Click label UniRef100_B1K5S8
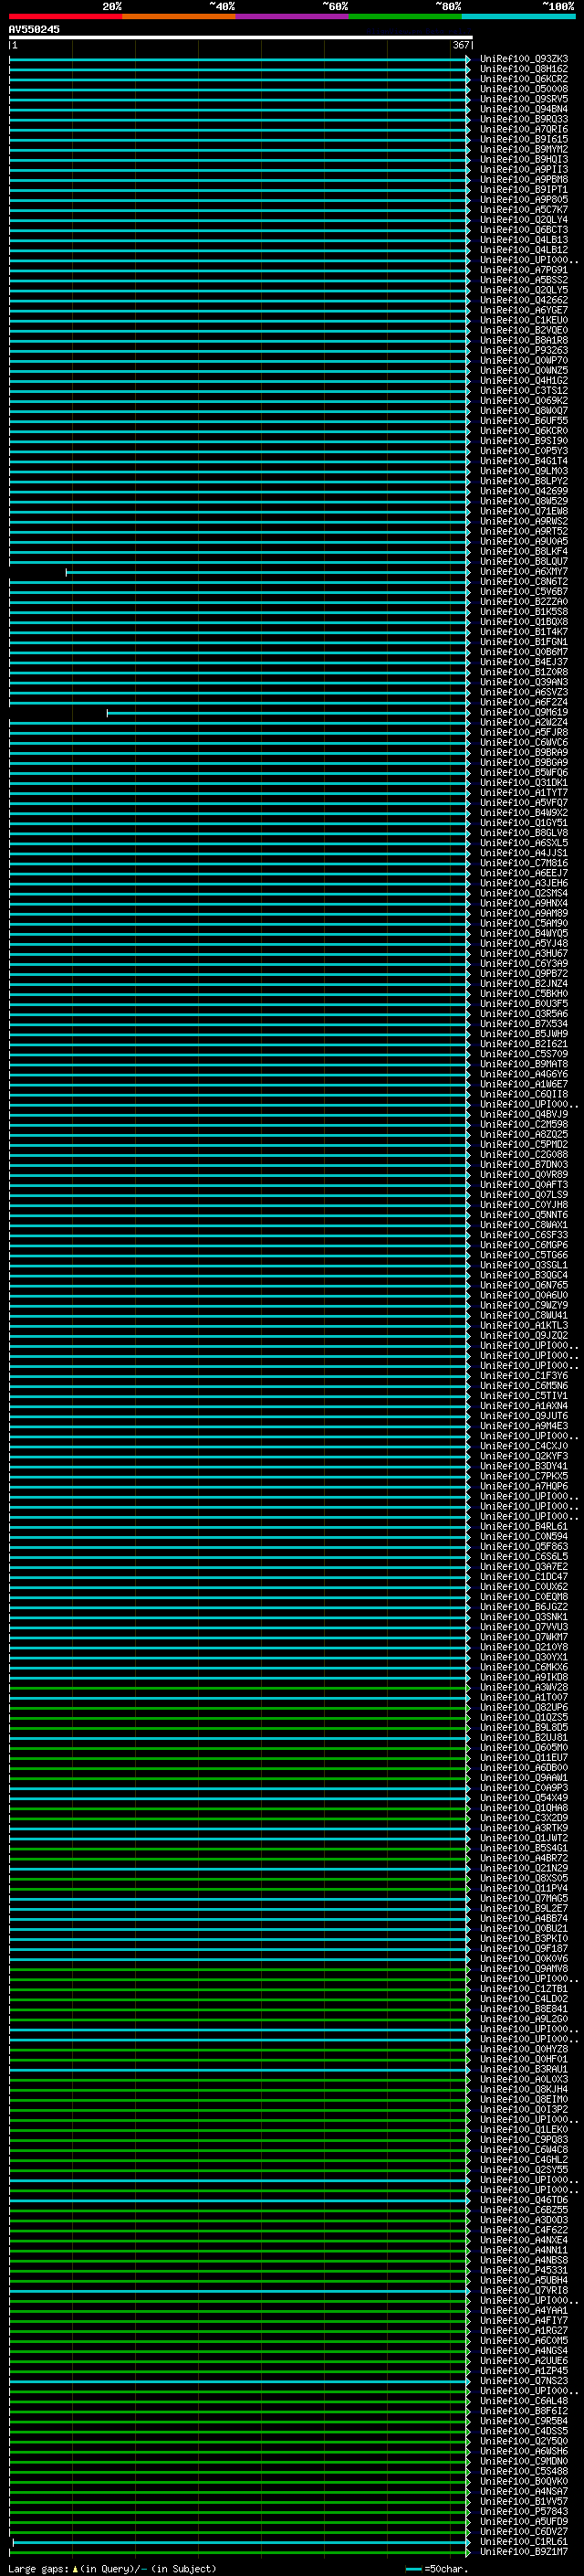The height and width of the screenshot is (2576, 584). (523, 612)
